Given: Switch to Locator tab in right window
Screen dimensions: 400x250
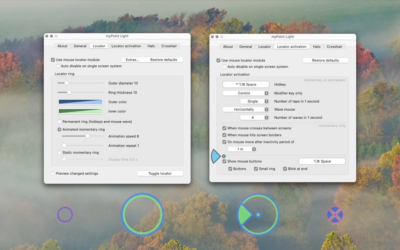Looking at the screenshot, I should coord(264,46).
